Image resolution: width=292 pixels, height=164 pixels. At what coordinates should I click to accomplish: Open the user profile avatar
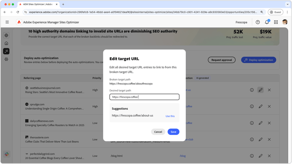point(285,22)
